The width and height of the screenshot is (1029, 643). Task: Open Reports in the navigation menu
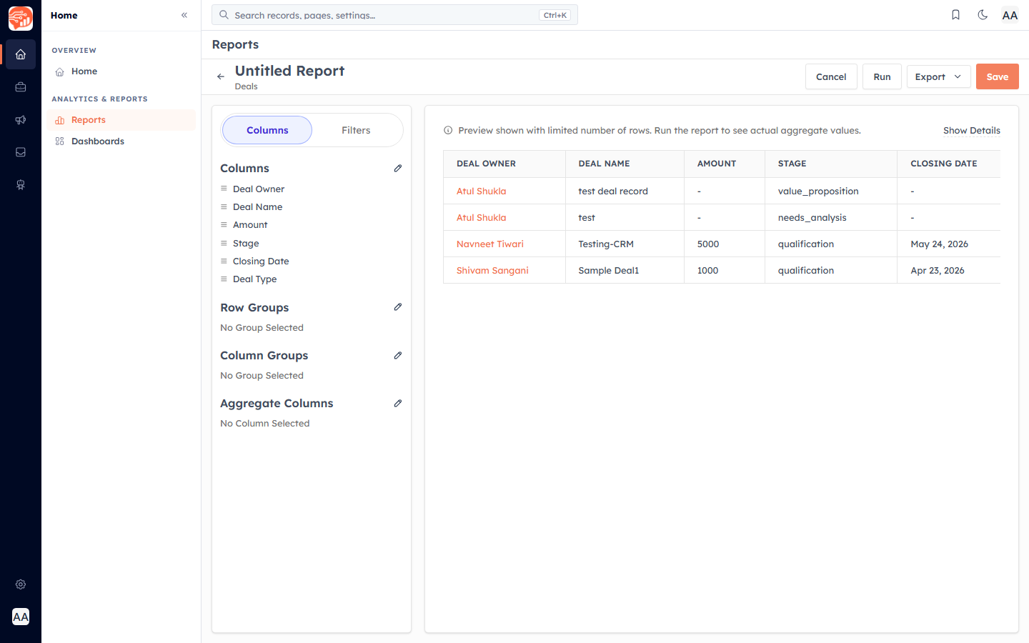point(121,120)
